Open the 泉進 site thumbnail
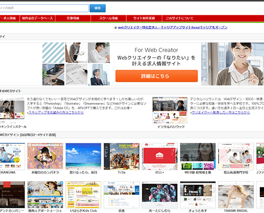Image resolution: width=264 pixels, height=213 pixels. pyautogui.click(x=122, y=194)
